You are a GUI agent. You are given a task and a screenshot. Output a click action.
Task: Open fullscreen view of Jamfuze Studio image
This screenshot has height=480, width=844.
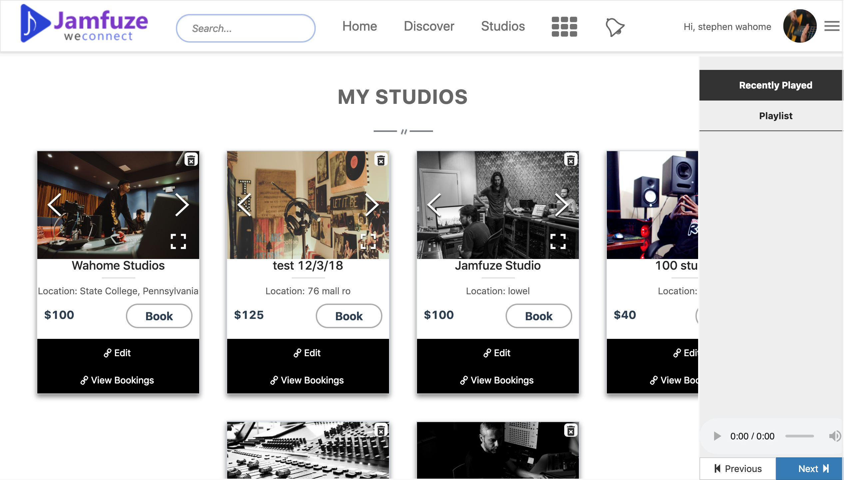coord(558,241)
